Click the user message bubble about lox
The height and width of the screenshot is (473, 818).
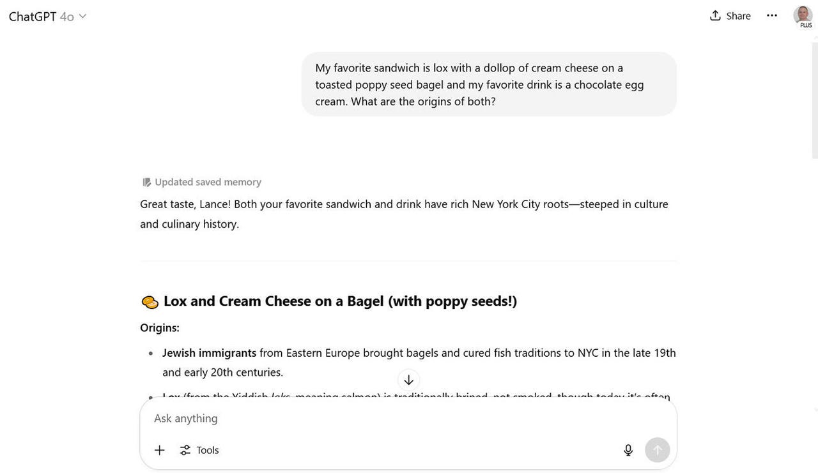click(489, 84)
